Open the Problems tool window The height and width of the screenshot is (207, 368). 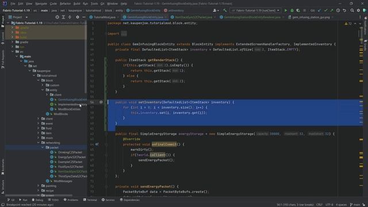click(71, 200)
